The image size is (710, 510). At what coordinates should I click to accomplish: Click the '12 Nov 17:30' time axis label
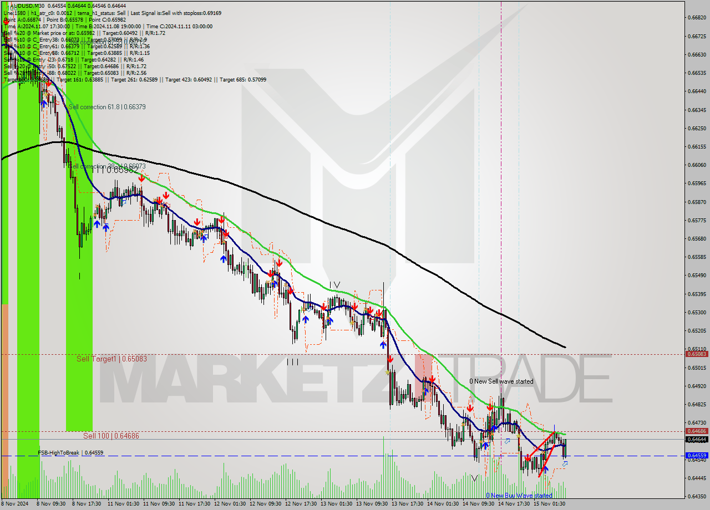point(301,504)
